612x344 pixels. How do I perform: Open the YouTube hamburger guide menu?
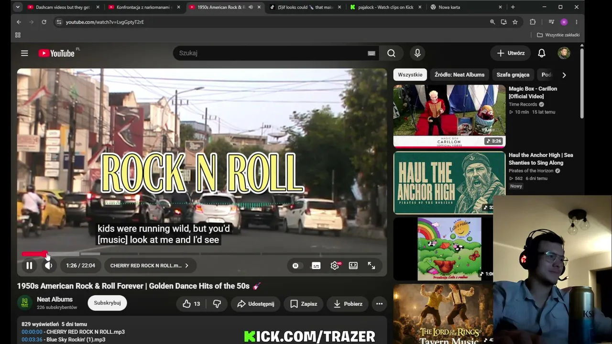pyautogui.click(x=24, y=53)
